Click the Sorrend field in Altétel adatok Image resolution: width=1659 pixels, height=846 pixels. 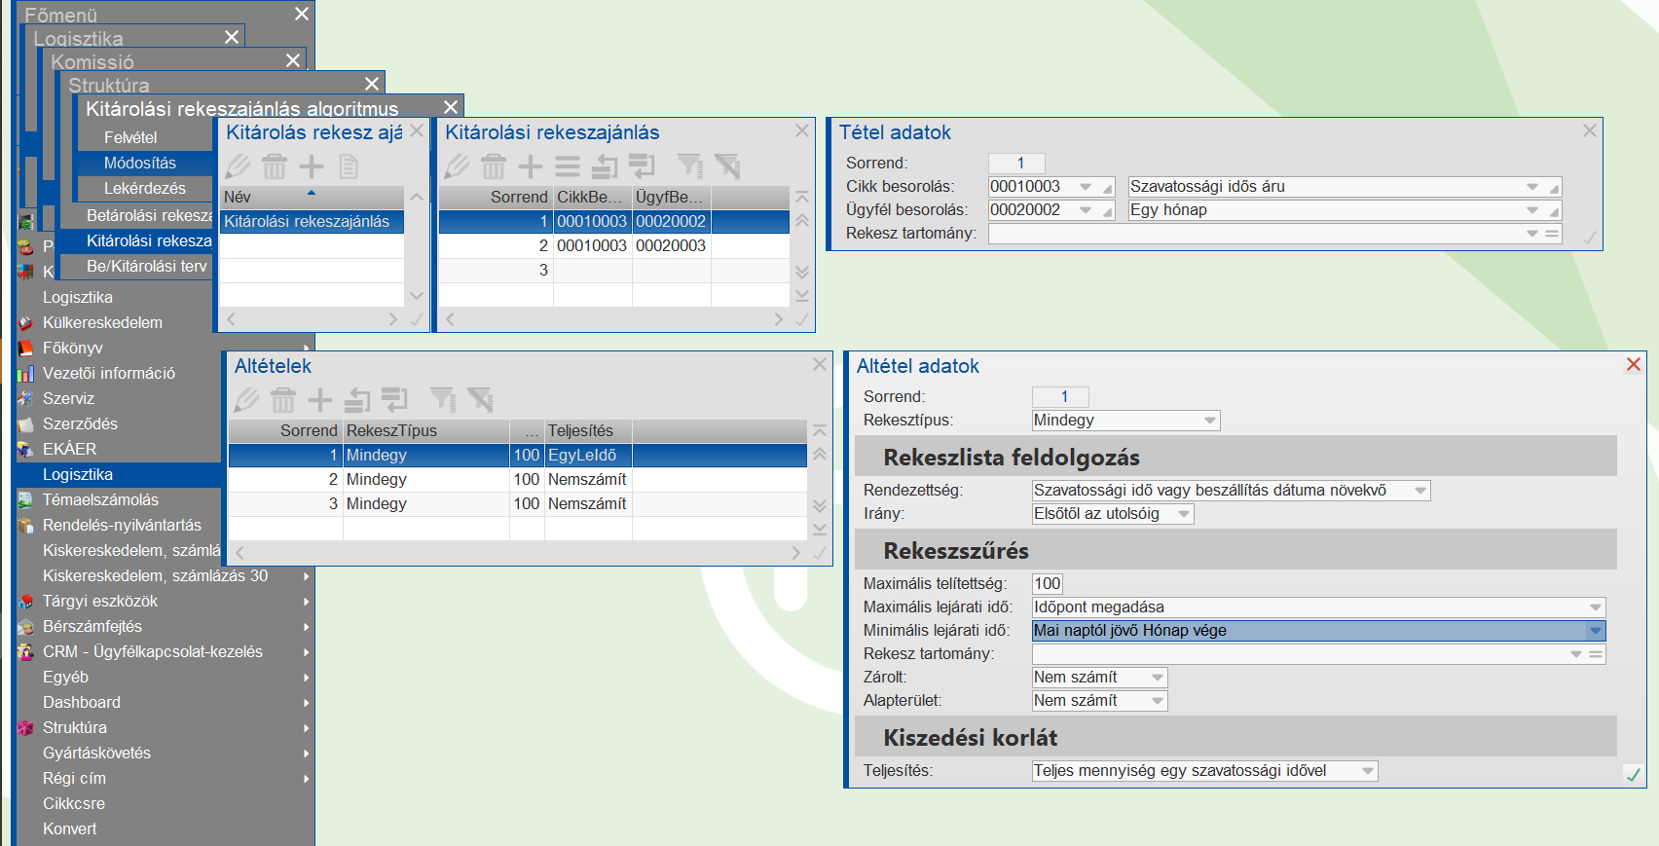tap(1060, 397)
